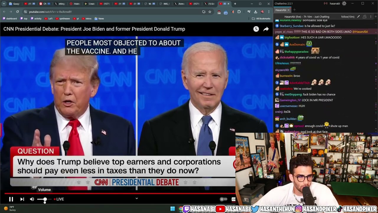Toggle streamer mode icon in Chatterino
Screen dimensions: 378x213
tap(326, 4)
